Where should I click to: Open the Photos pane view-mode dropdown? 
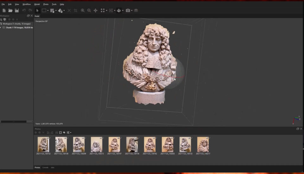coord(71,132)
